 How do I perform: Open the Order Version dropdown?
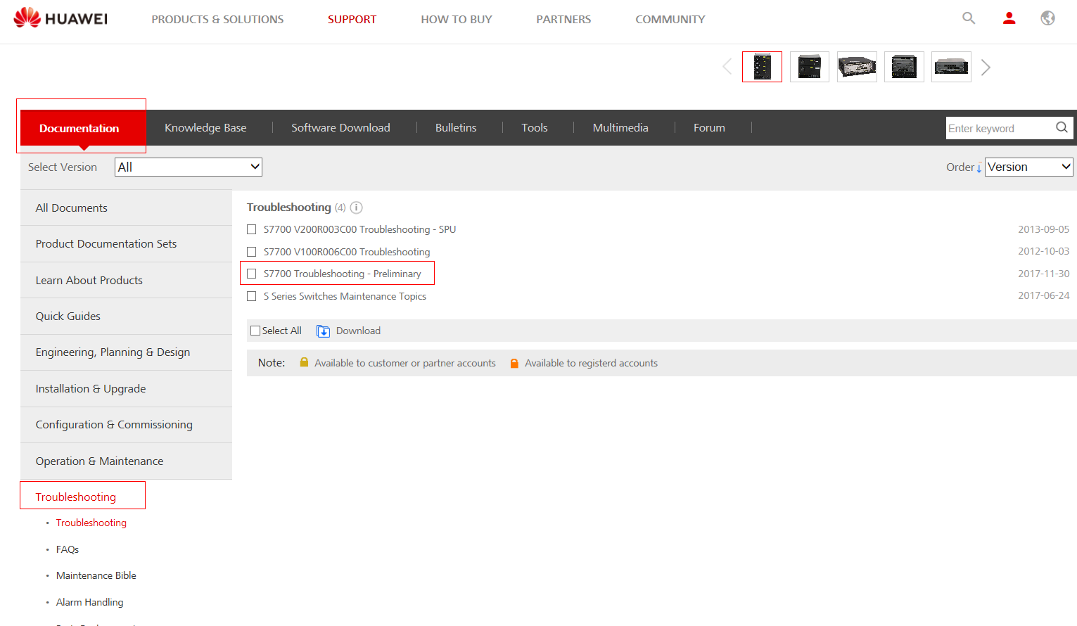[x=1029, y=167]
